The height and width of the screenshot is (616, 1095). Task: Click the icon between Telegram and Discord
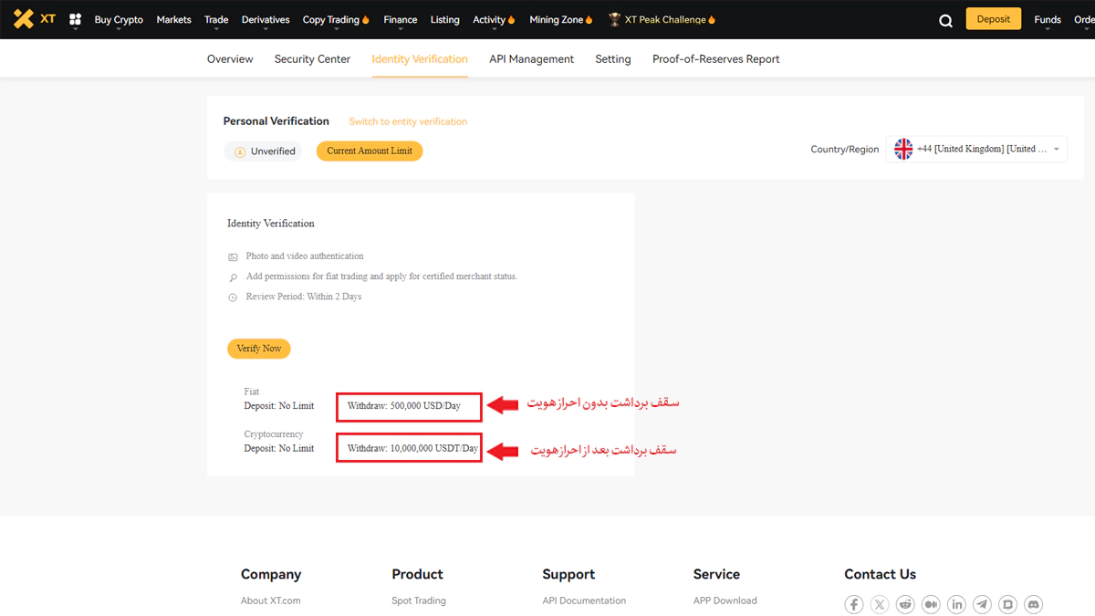point(1007,604)
